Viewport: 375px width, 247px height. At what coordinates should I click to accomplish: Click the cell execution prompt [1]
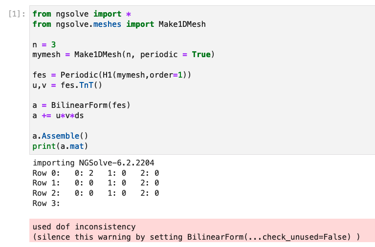click(17, 14)
